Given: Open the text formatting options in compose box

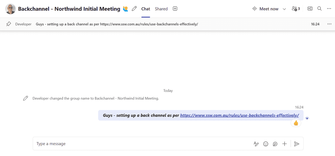Looking at the screenshot, I should (x=256, y=144).
